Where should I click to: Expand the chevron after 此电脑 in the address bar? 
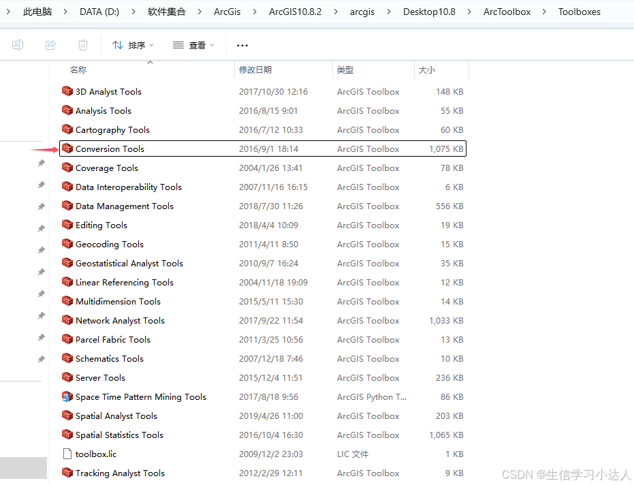pos(65,12)
